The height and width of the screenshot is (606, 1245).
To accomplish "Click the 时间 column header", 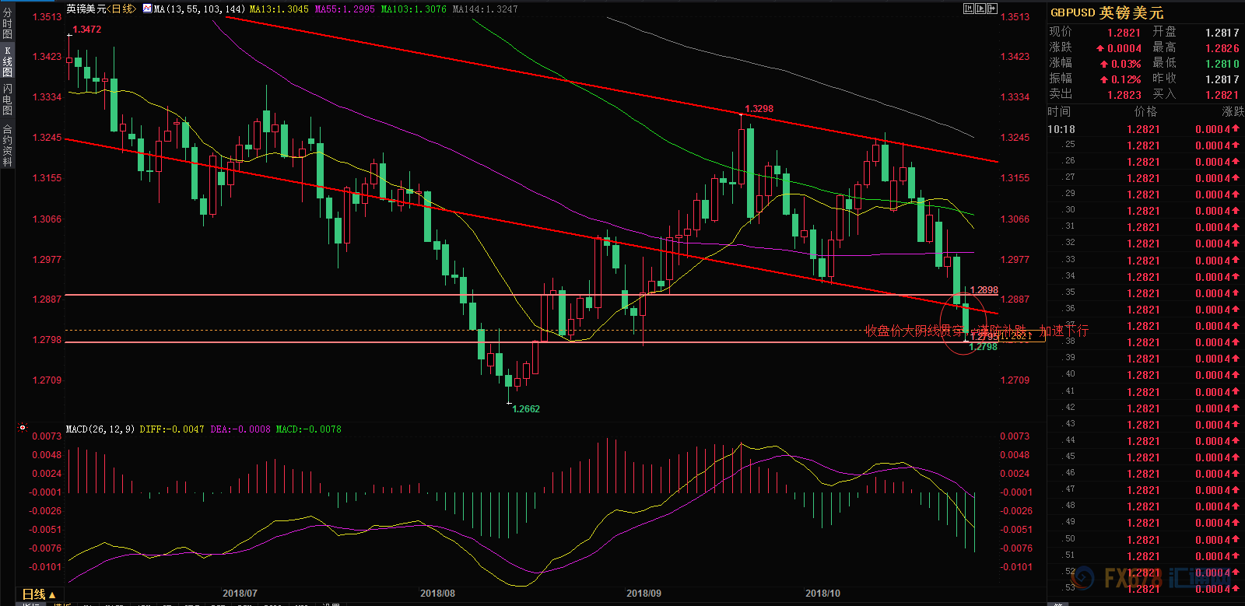I will (1059, 112).
